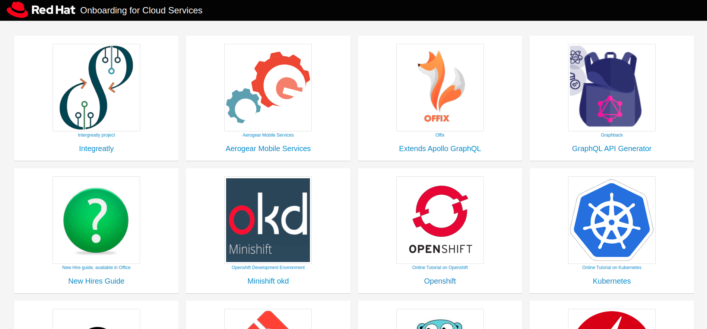This screenshot has width=707, height=329.
Task: Click the Offix caption text
Action: tap(440, 135)
